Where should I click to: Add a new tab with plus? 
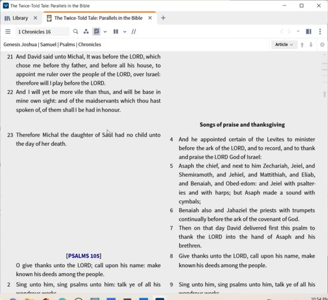pos(163,18)
